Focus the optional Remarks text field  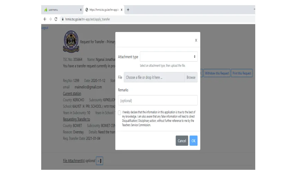point(158,100)
